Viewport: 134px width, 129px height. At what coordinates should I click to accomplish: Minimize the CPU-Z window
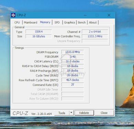tap(85, 15)
